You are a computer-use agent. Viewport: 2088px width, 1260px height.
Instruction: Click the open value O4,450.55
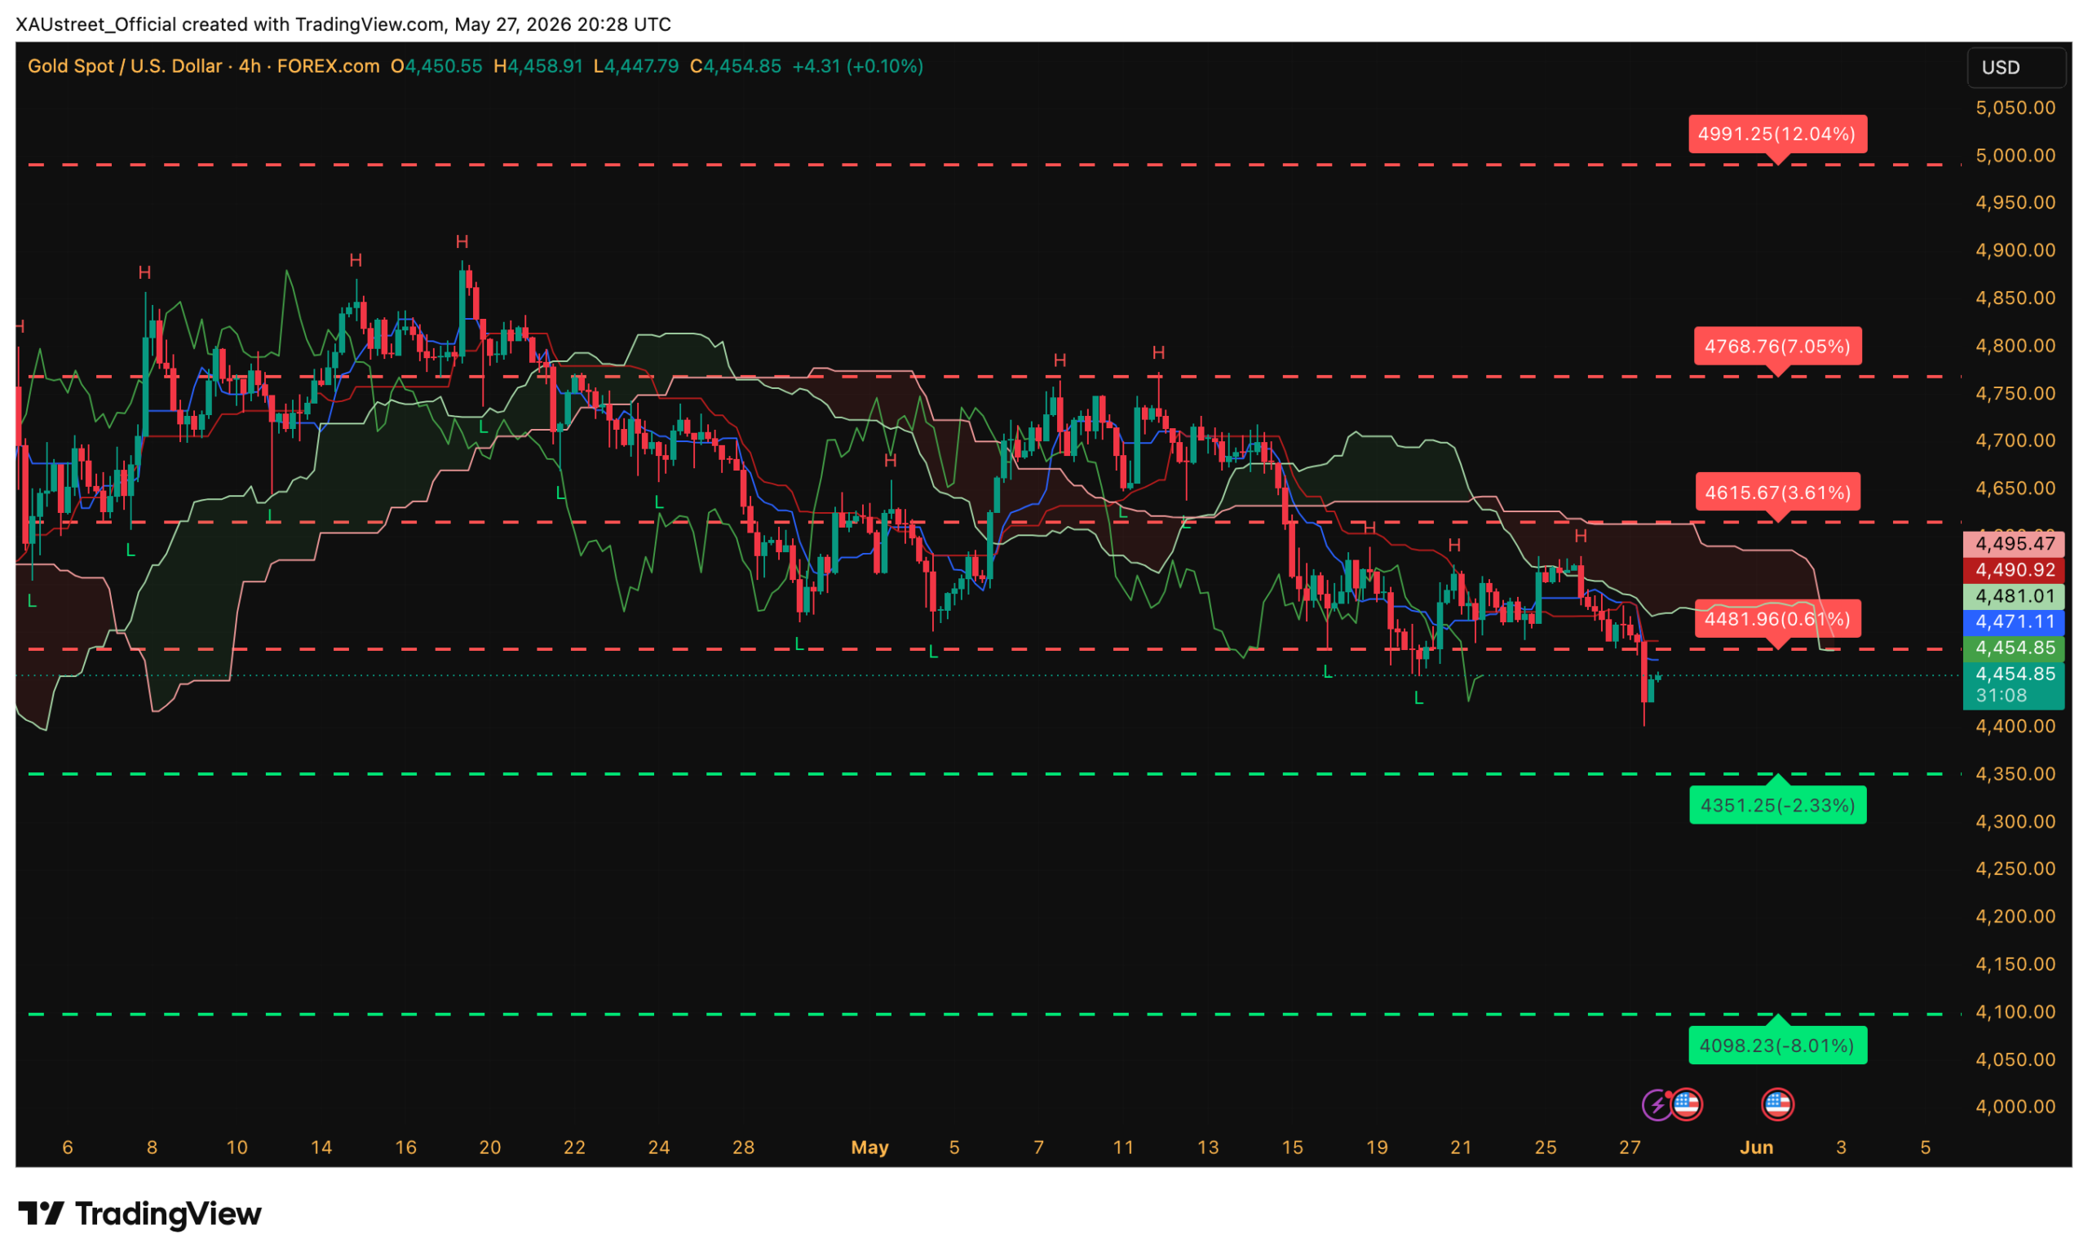click(436, 66)
